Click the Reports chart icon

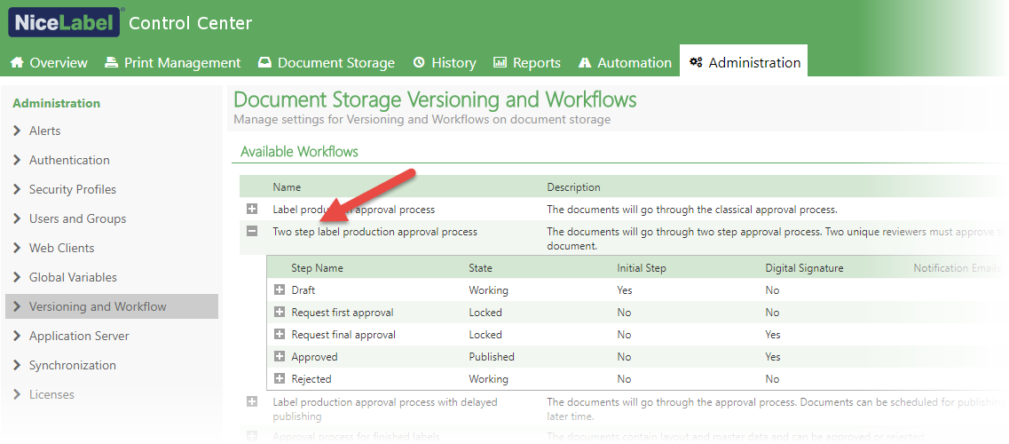tap(500, 63)
